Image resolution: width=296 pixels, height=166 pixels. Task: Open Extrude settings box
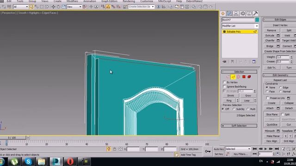pos(278,36)
